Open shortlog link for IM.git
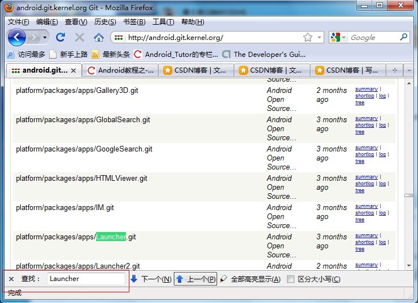 pos(365,213)
